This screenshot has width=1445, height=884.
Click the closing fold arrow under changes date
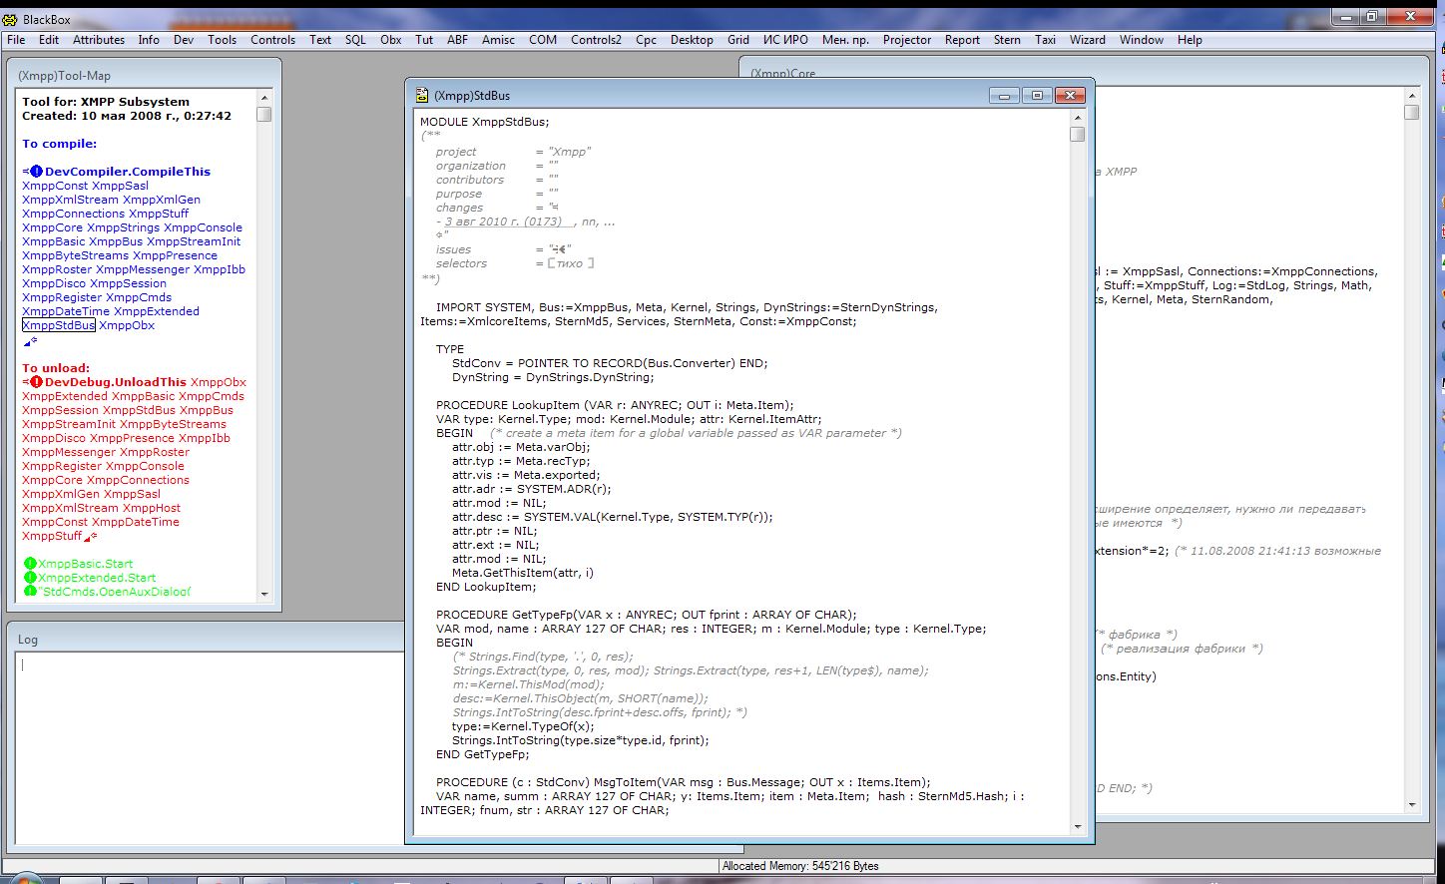(440, 235)
